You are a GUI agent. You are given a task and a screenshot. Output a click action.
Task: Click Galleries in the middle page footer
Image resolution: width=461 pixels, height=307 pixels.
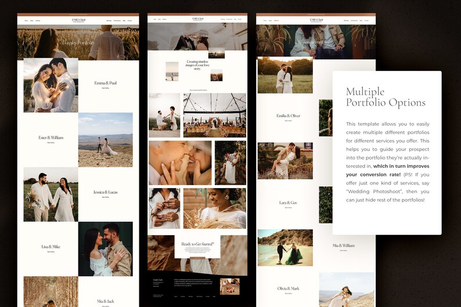[x=183, y=297]
